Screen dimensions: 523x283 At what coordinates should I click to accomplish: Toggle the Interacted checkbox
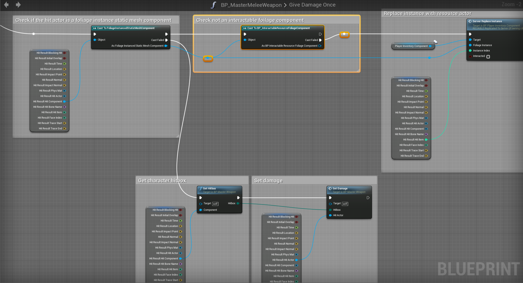(x=488, y=57)
